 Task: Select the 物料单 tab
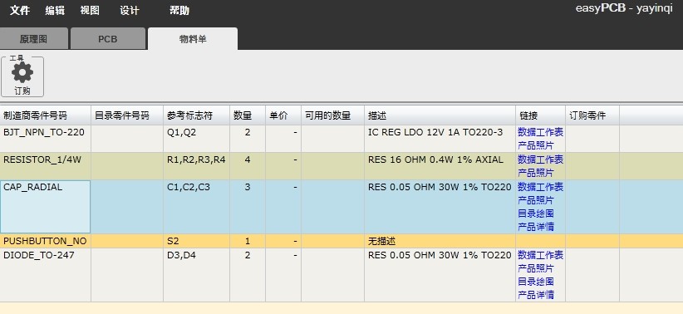tap(193, 39)
